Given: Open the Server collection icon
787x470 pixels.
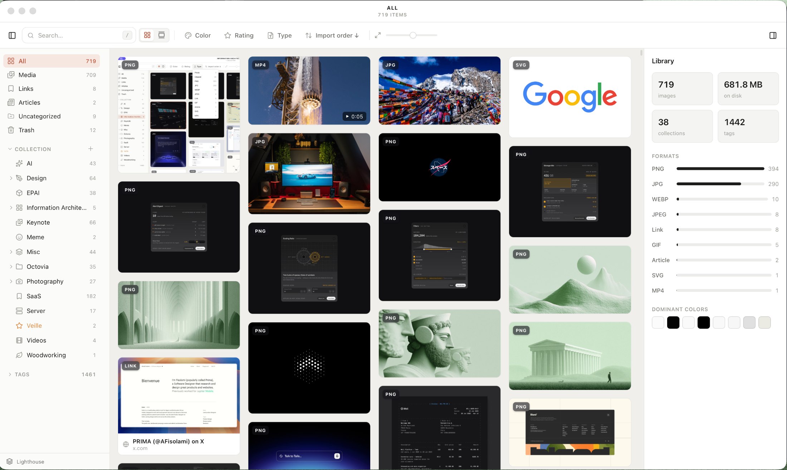Looking at the screenshot, I should [x=19, y=311].
